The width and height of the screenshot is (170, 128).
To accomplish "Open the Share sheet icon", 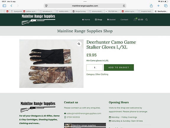I will pos(151,6).
